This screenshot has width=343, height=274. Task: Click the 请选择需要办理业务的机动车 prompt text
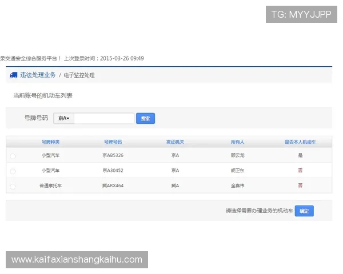click(x=260, y=211)
